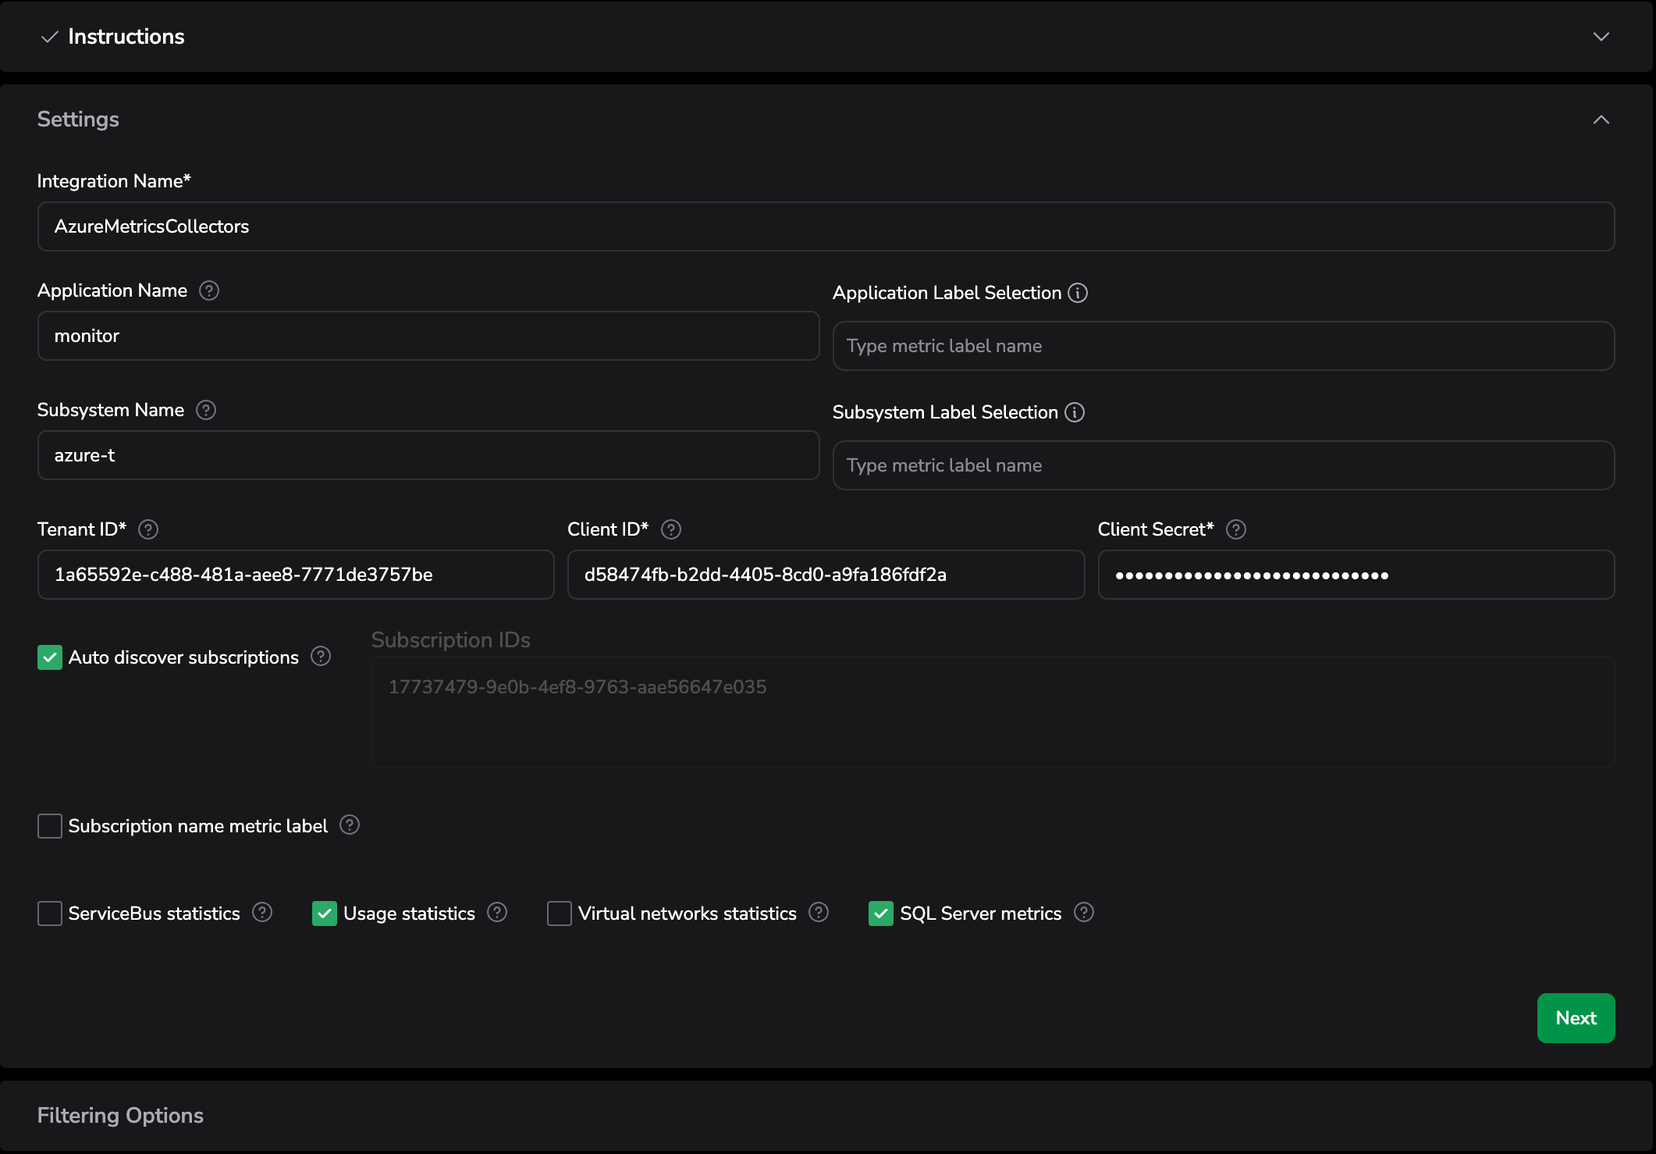1656x1154 pixels.
Task: Click help icon next to Client Secret
Action: [1236, 529]
